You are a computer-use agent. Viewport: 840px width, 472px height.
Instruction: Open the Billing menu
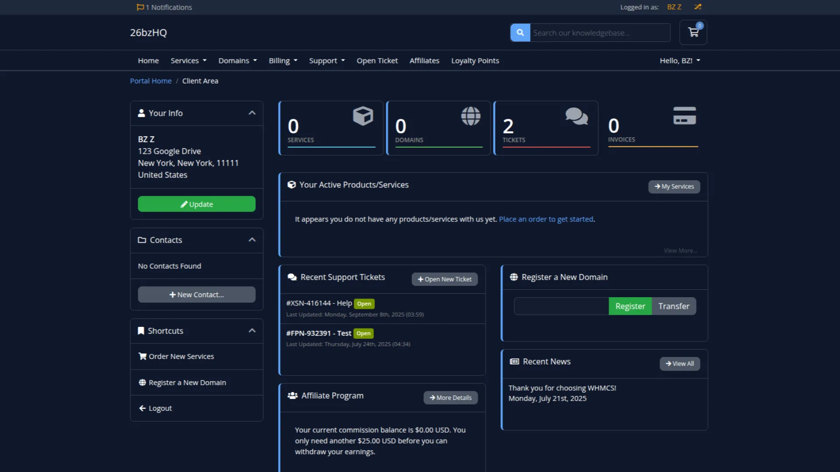[283, 61]
